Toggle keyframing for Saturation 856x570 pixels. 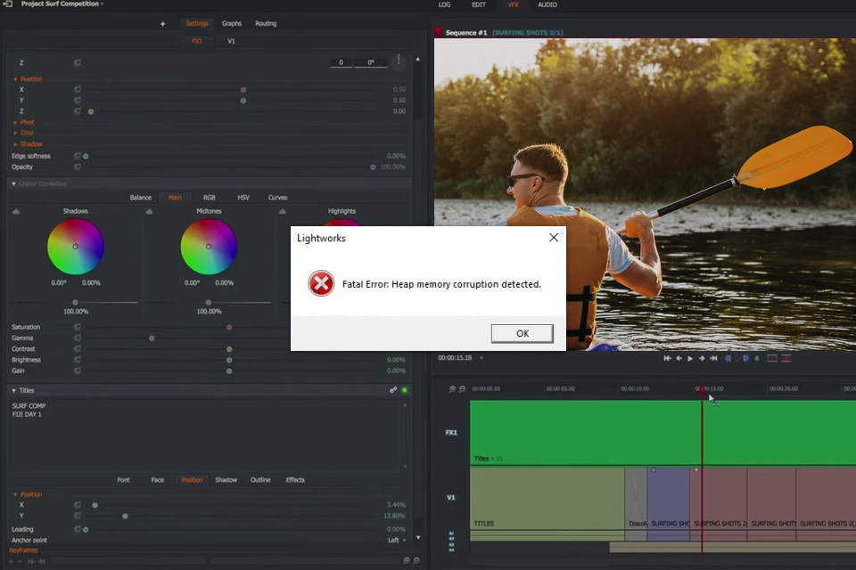77,327
